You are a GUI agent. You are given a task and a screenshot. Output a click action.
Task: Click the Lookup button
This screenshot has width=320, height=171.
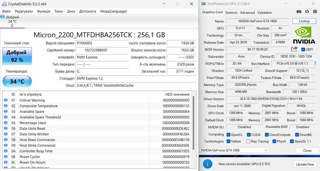(x=304, y=21)
